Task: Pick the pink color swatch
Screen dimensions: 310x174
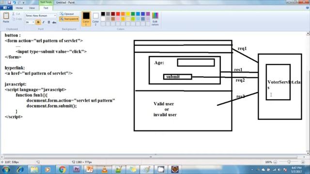Action: [118, 19]
